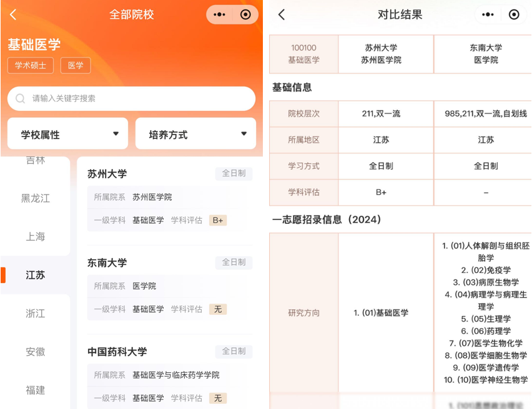Click the 医学 tag under 基础医学
Screen dimensions: 532x409
click(x=76, y=65)
